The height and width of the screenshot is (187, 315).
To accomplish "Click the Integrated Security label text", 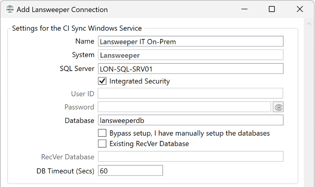I will tap(140, 81).
